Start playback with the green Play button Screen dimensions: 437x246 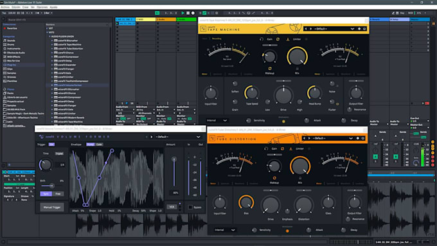(183, 13)
